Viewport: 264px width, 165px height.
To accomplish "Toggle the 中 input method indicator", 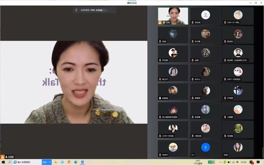I will click(x=237, y=162).
